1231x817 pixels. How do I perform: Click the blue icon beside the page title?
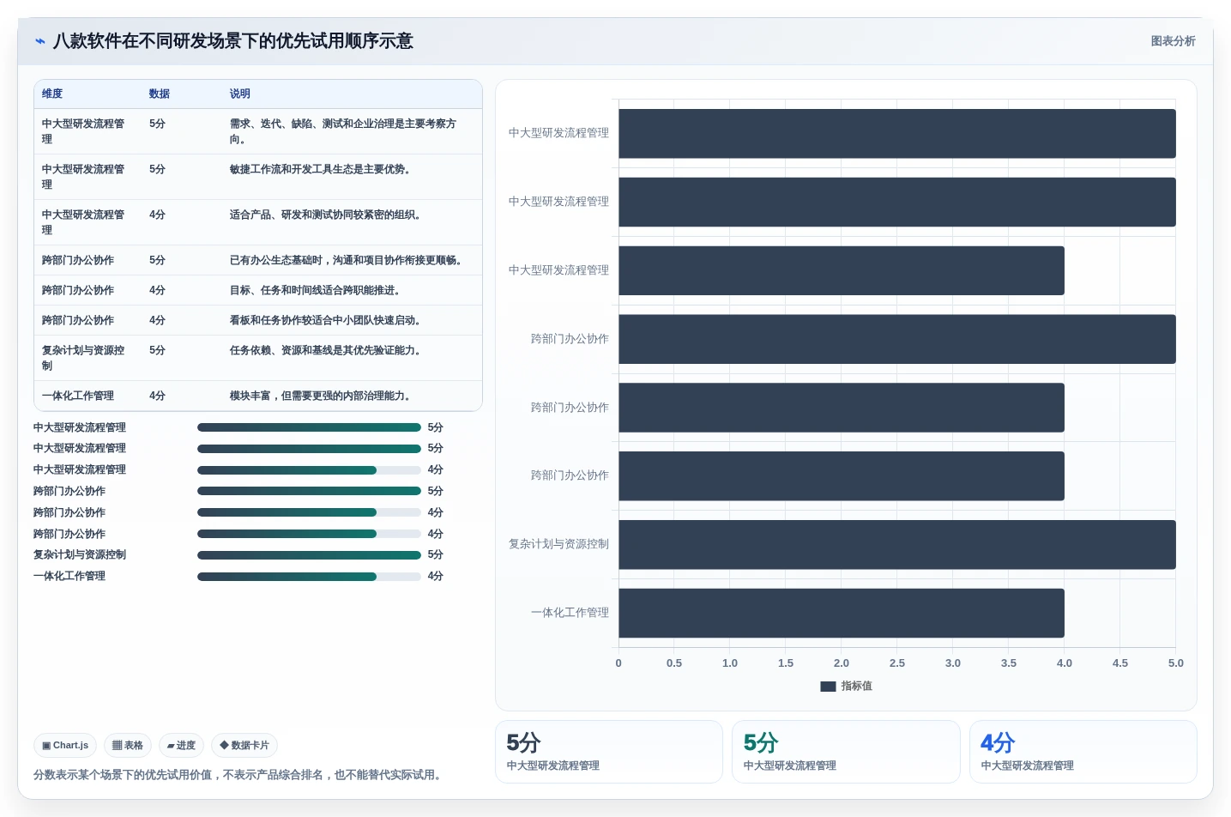pyautogui.click(x=40, y=41)
